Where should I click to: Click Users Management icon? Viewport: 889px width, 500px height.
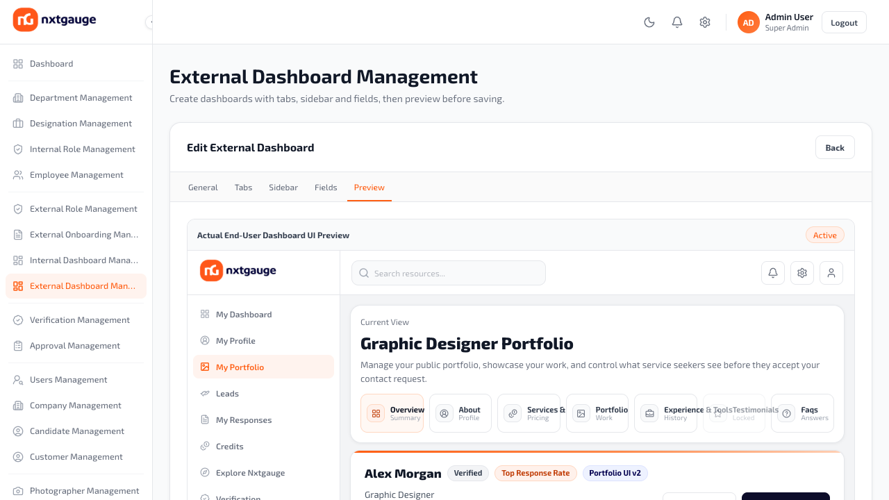click(x=18, y=380)
